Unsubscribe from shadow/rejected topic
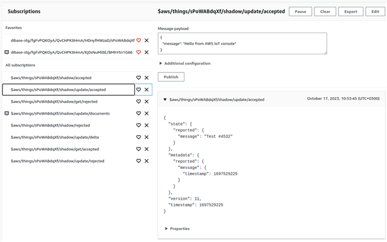The image size is (387, 242). [x=146, y=125]
